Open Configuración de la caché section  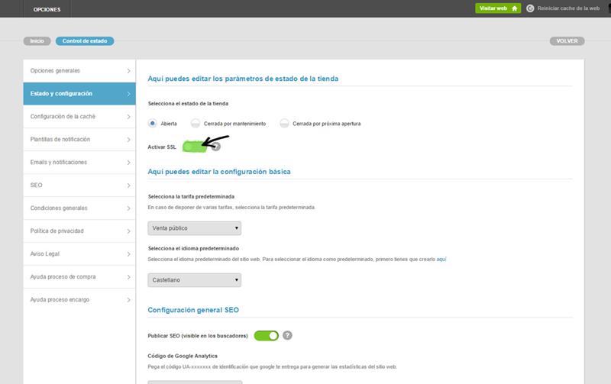[x=73, y=117]
